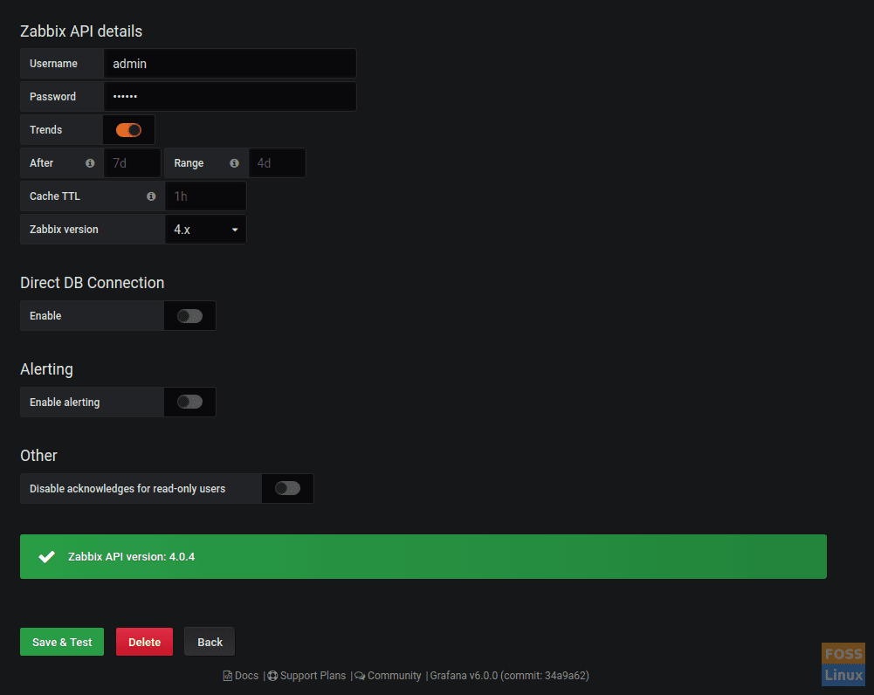
Task: Open the Zabbix version dropdown
Action: click(206, 230)
